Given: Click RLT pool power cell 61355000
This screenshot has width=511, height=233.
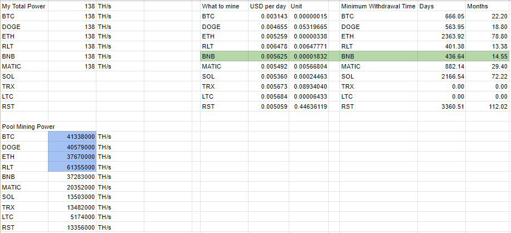Looking at the screenshot, I should point(72,167).
